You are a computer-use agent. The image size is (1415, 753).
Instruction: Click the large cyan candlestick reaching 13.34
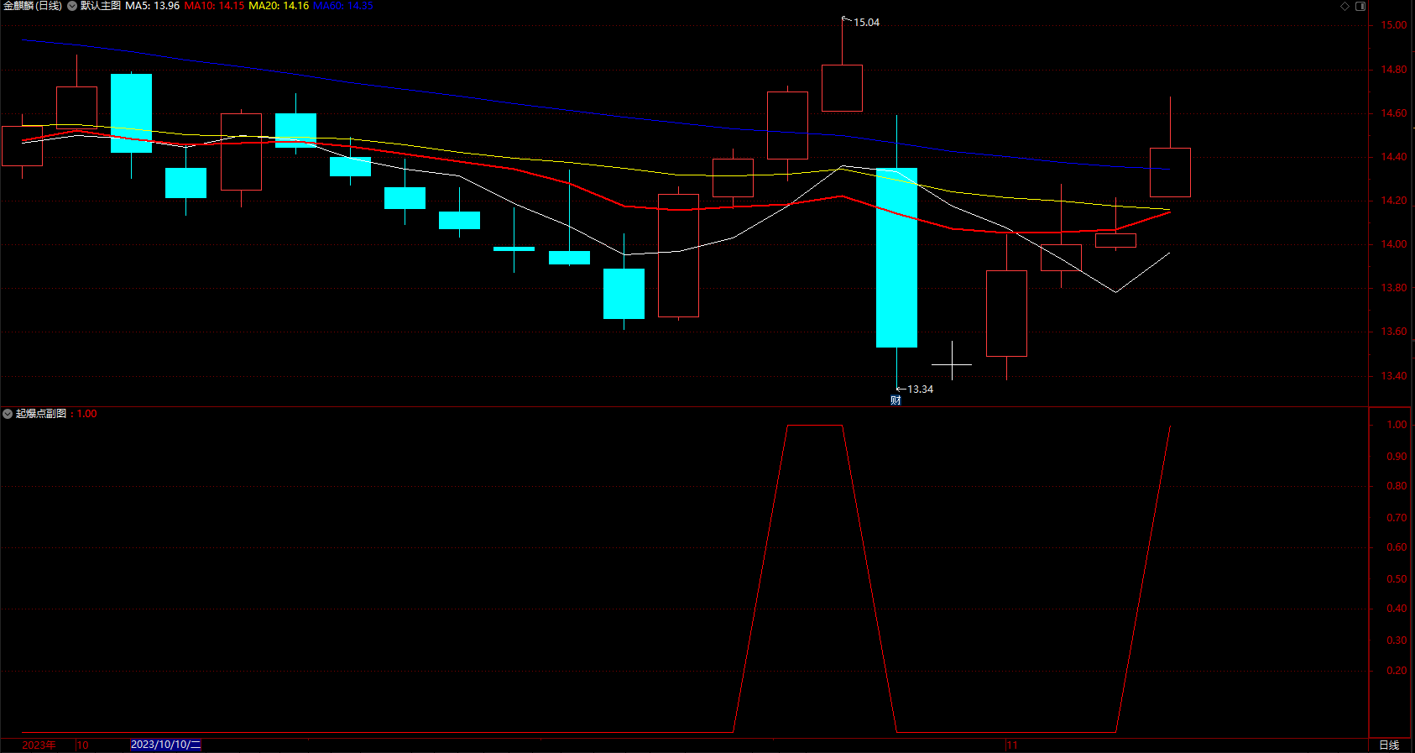pyautogui.click(x=896, y=258)
